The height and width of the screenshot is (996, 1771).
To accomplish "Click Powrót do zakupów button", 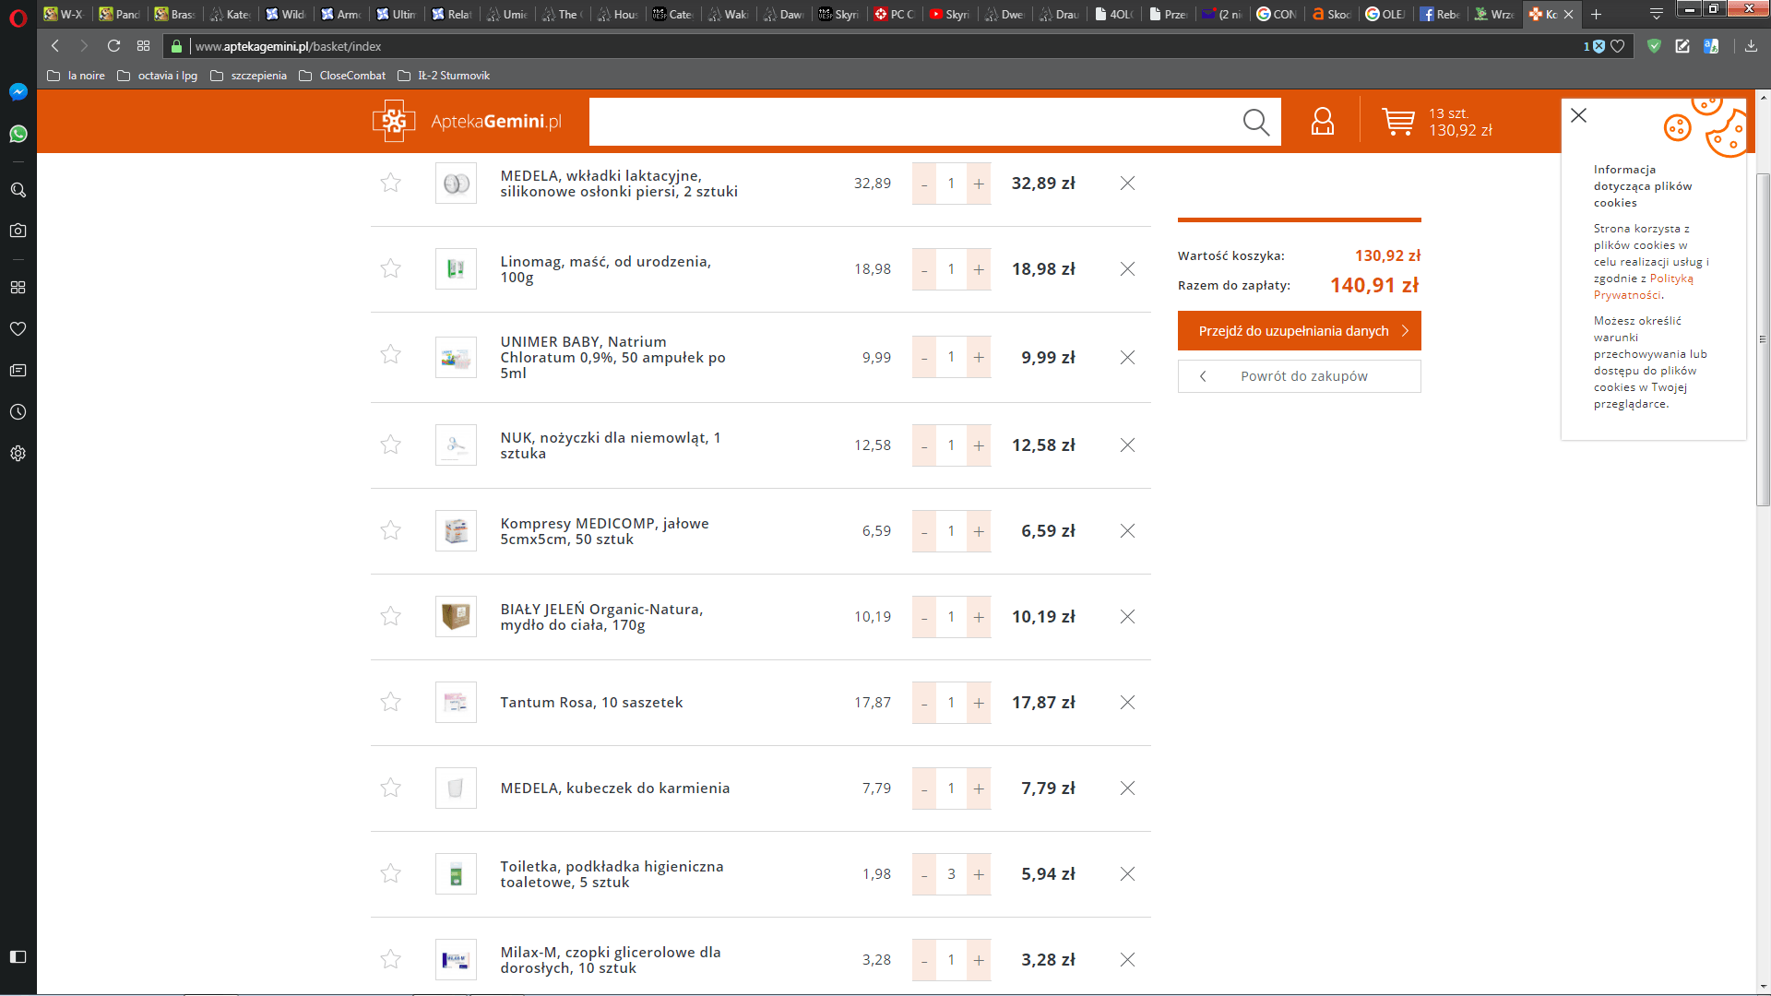I will 1299,376.
